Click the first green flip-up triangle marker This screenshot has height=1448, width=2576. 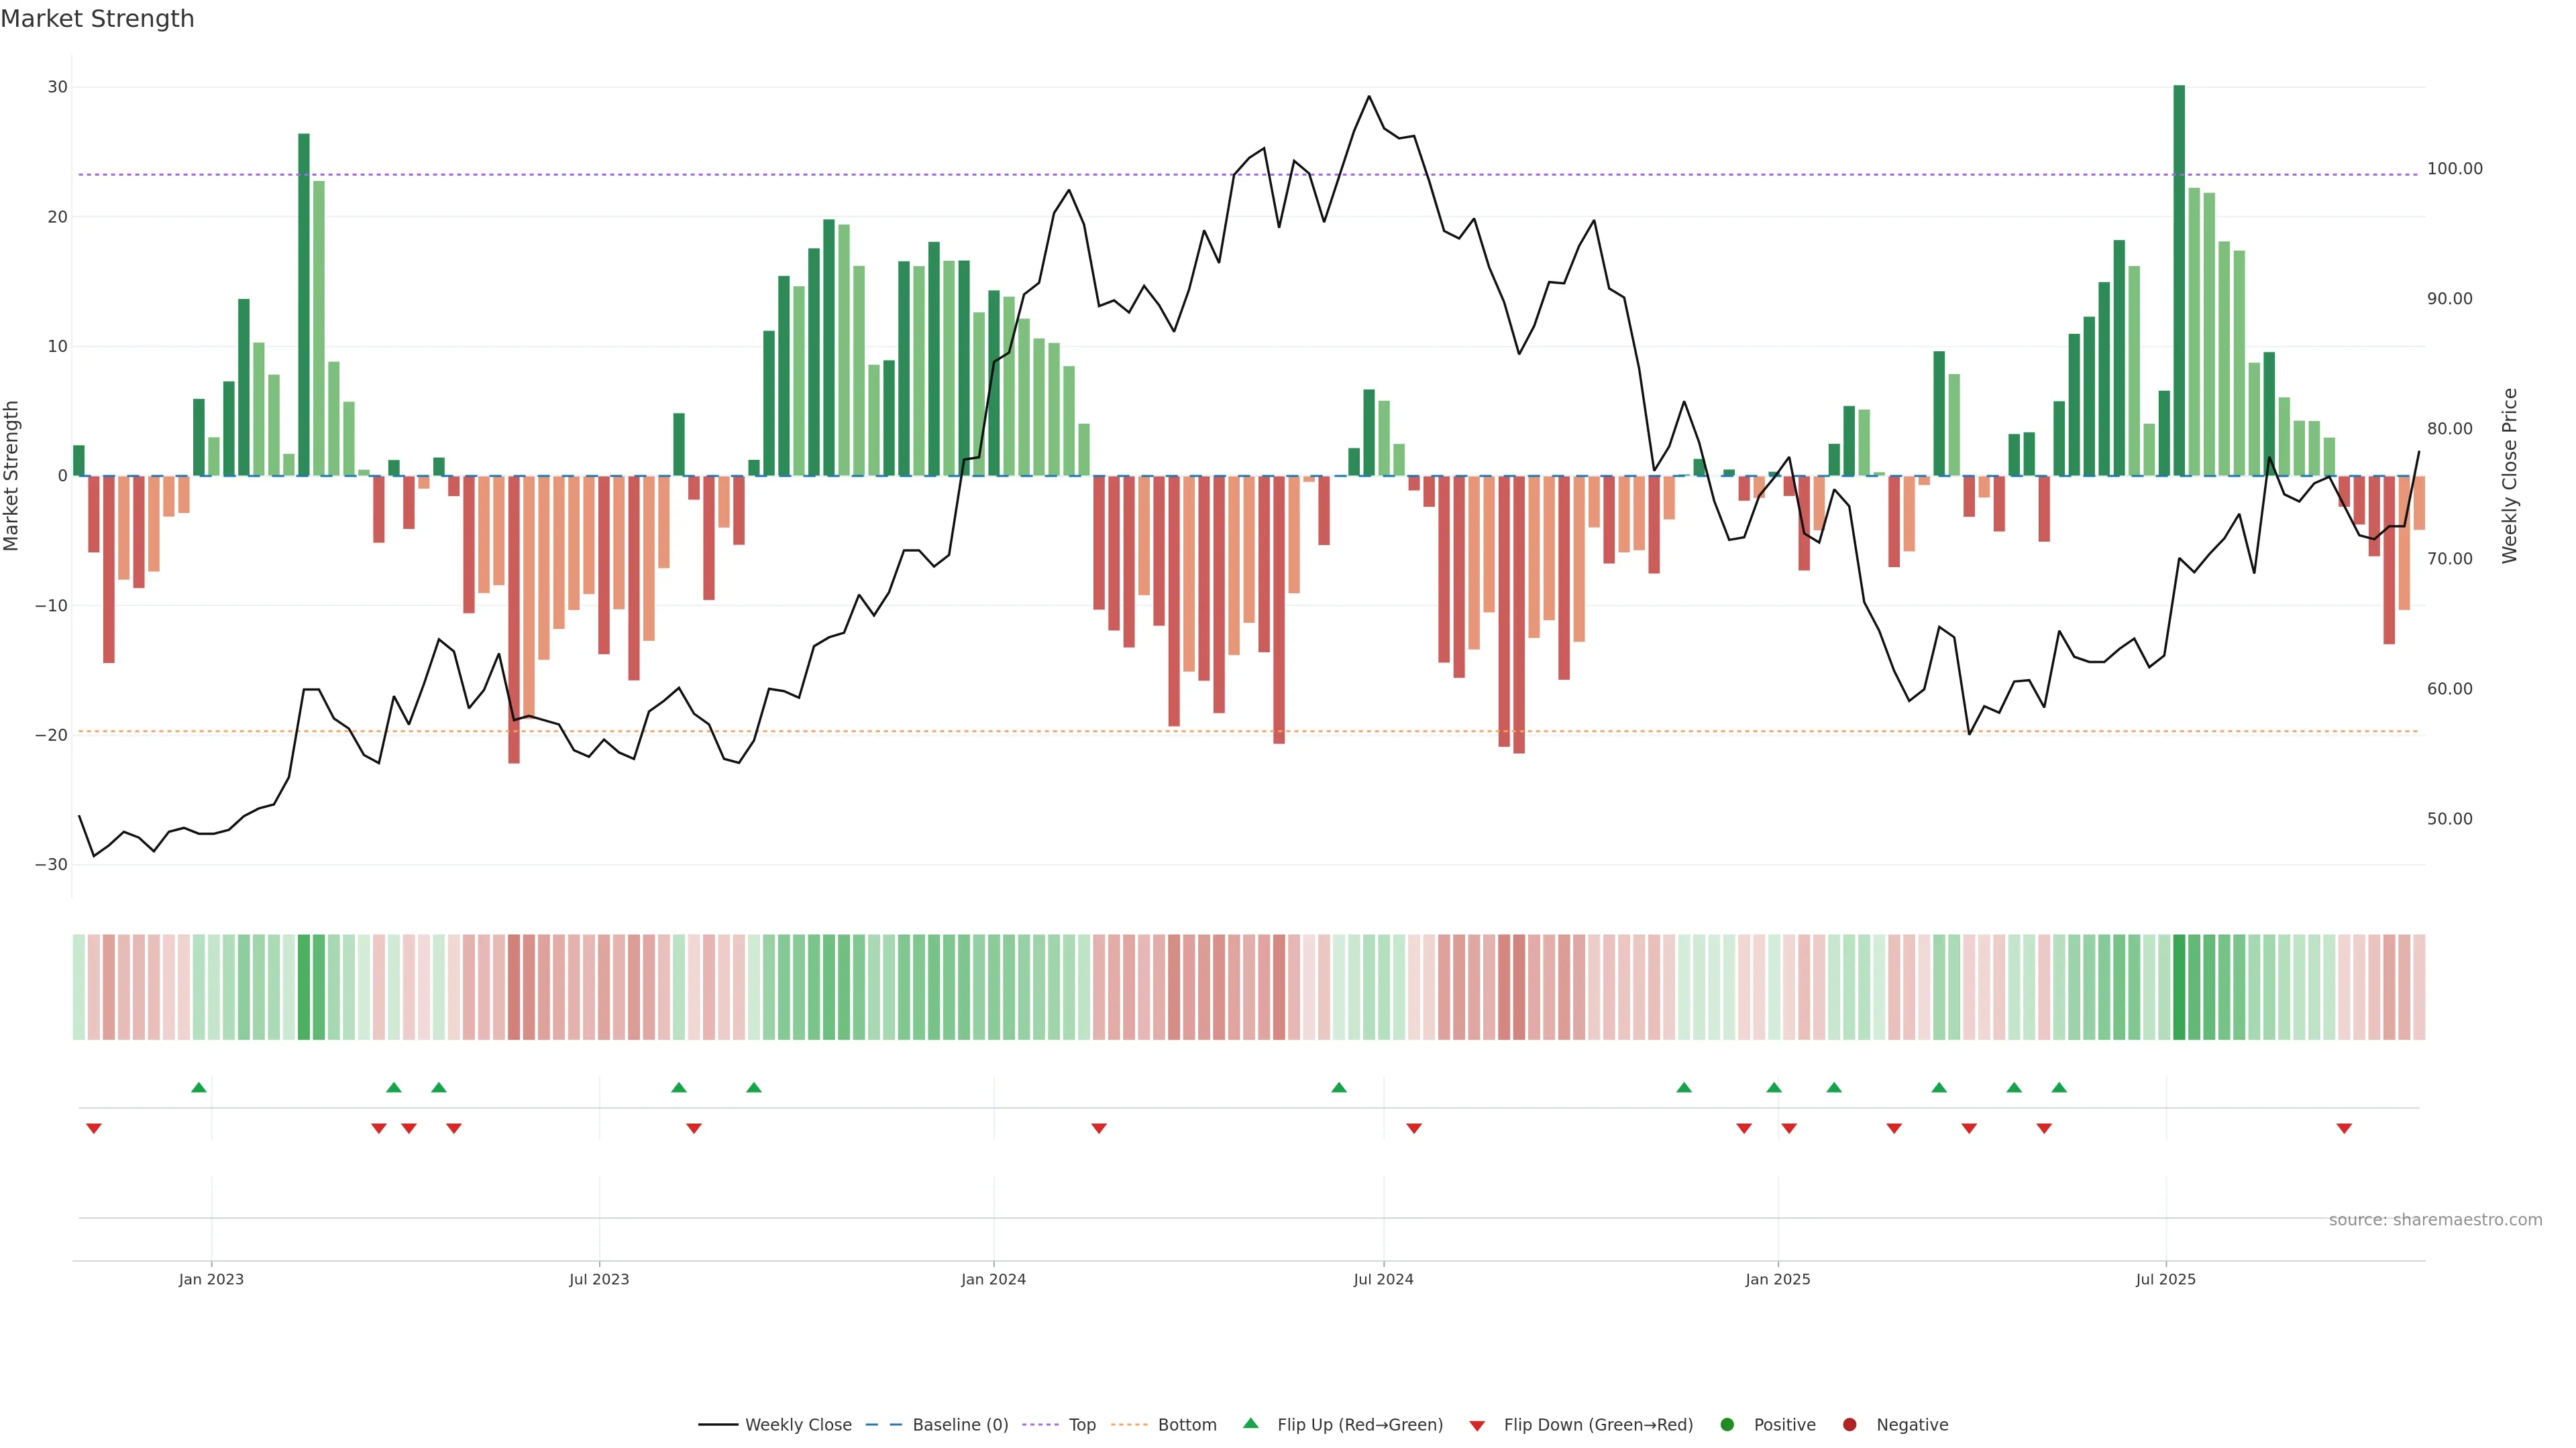point(199,1087)
